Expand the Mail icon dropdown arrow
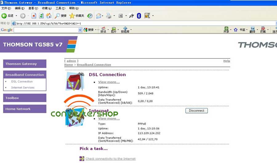The height and width of the screenshot is (166, 277). 102,16
